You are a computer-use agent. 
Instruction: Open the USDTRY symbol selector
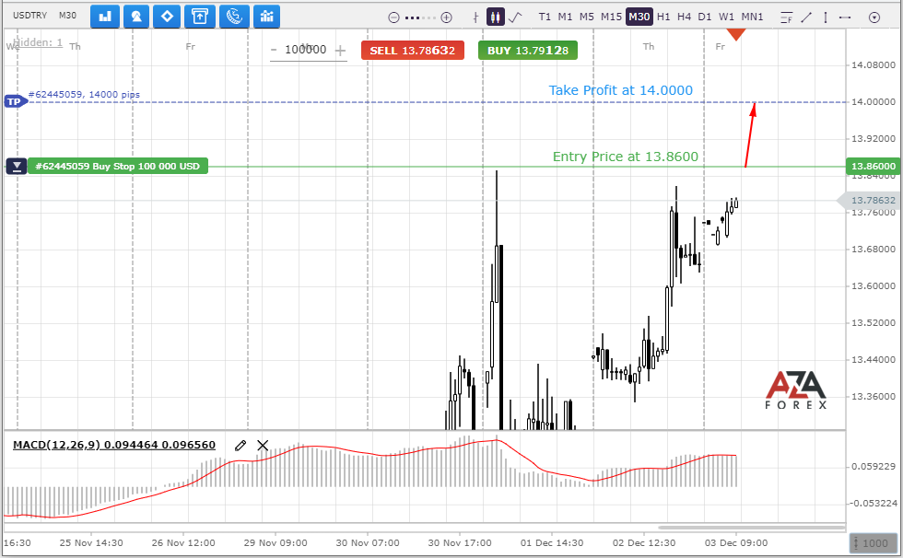pos(29,16)
